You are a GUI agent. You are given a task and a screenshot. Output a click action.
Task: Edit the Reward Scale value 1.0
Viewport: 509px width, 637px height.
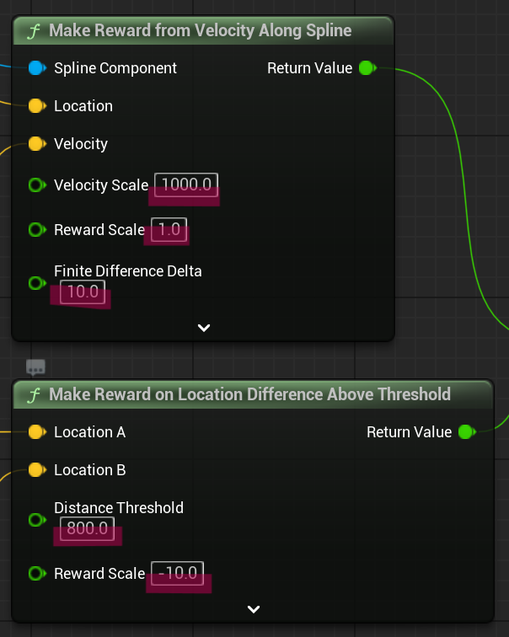point(169,230)
